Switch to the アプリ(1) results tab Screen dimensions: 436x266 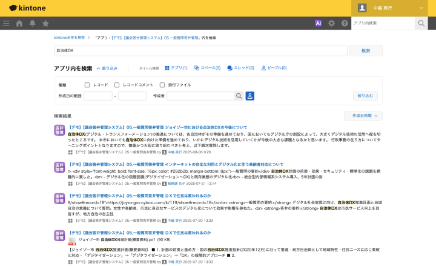click(x=176, y=68)
